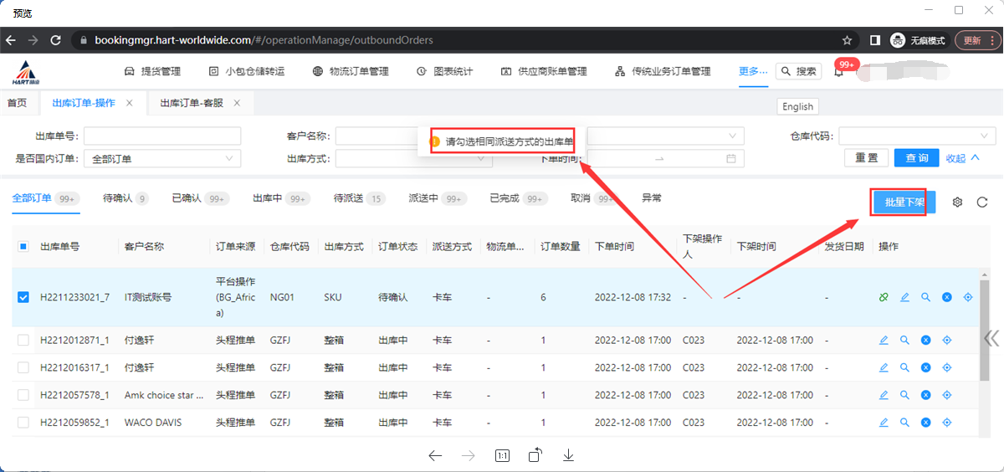1004x472 pixels.
Task: Open the 仓库代码 dropdown
Action: pyautogui.click(x=916, y=136)
